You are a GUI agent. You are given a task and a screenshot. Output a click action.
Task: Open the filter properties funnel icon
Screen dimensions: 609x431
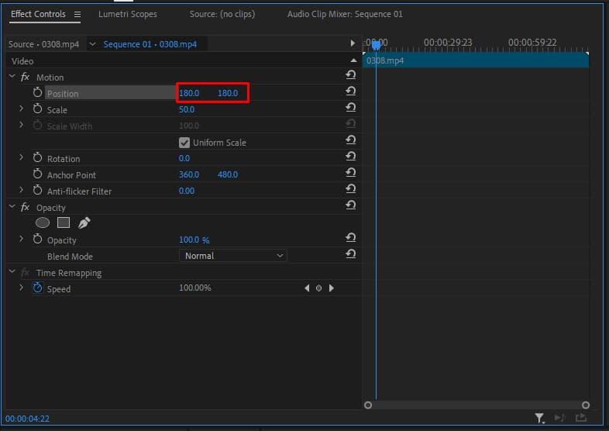click(x=539, y=419)
